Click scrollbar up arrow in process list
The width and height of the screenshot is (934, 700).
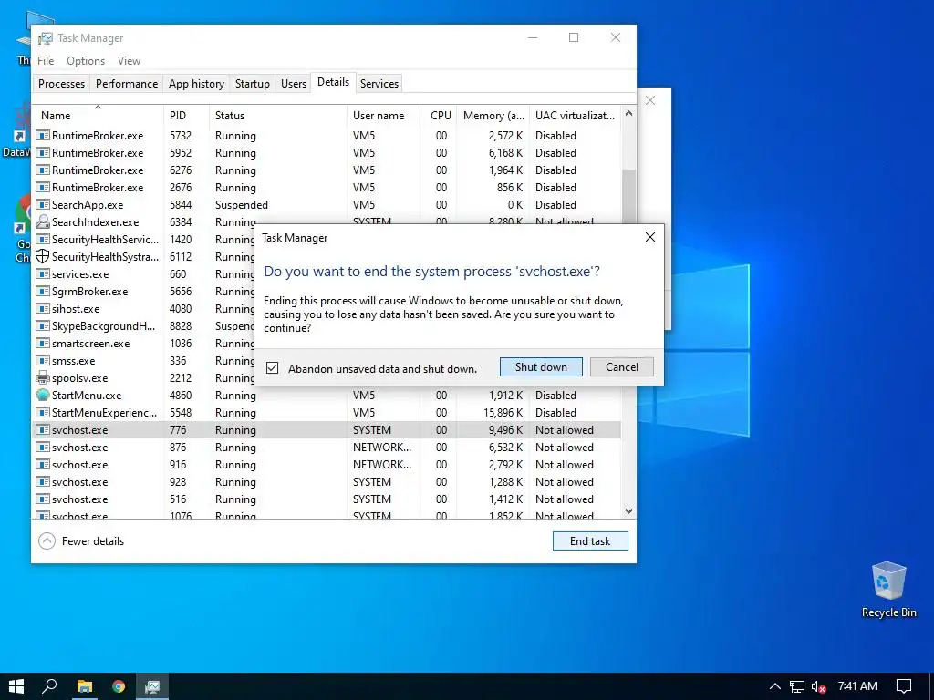coord(628,114)
